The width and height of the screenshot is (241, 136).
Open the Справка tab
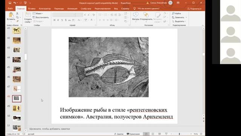pos(125,9)
